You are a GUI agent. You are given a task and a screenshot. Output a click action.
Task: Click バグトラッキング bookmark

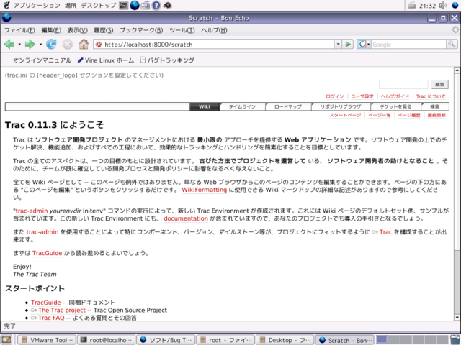167,60
